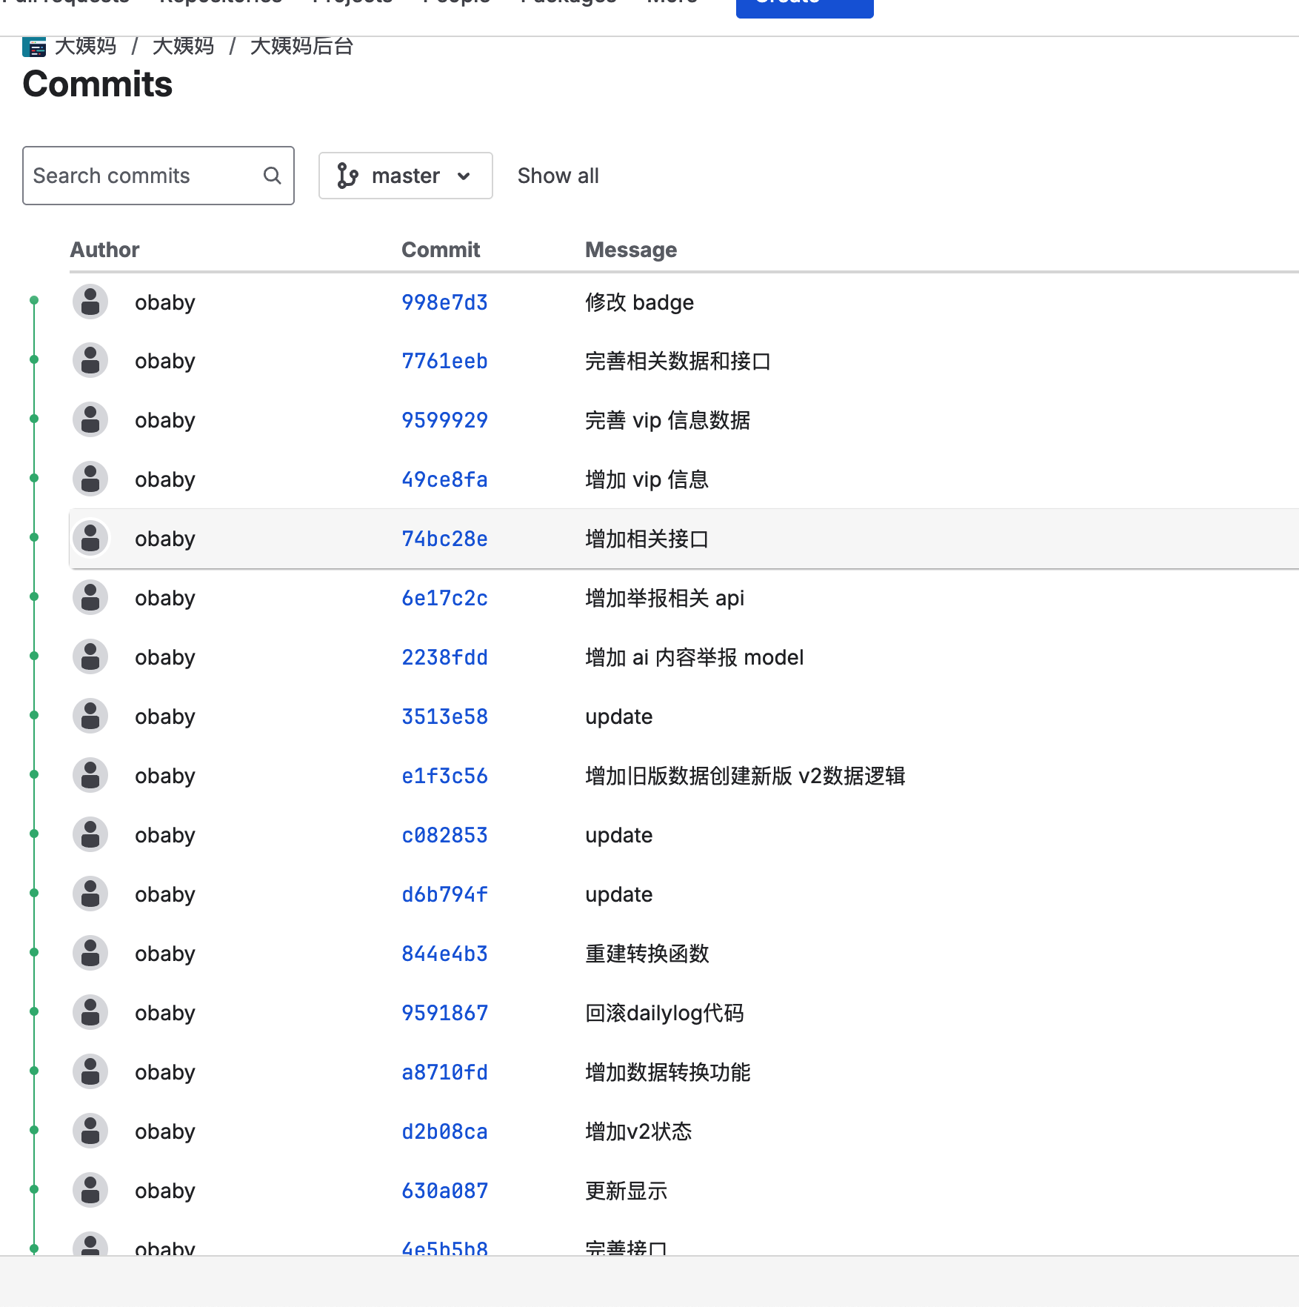Click the graph node for commit 7761eeb
Image resolution: width=1299 pixels, height=1307 pixels.
(x=34, y=360)
